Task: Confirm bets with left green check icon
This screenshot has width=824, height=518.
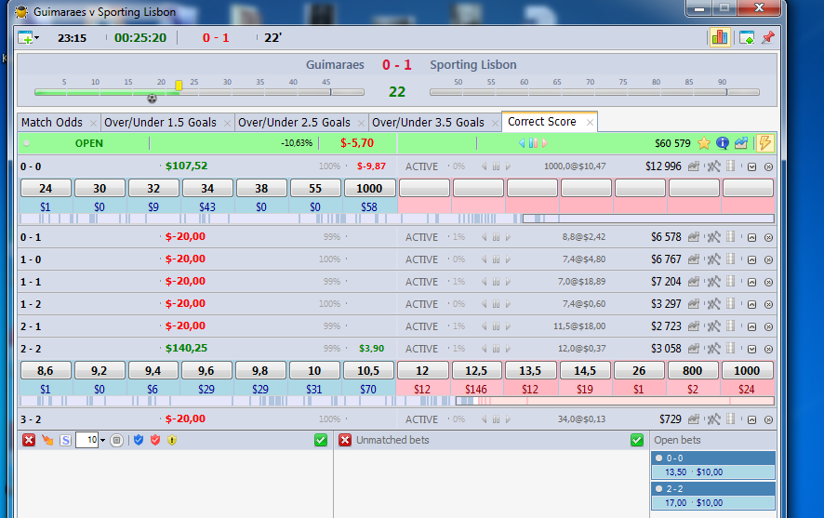Action: (321, 440)
